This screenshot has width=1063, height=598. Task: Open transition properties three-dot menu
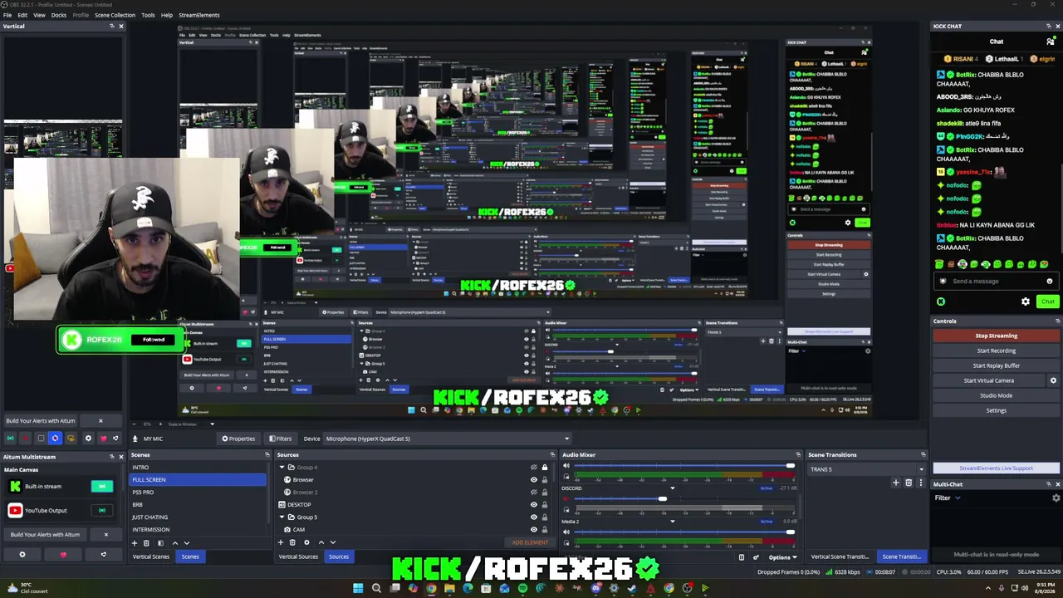pos(920,483)
